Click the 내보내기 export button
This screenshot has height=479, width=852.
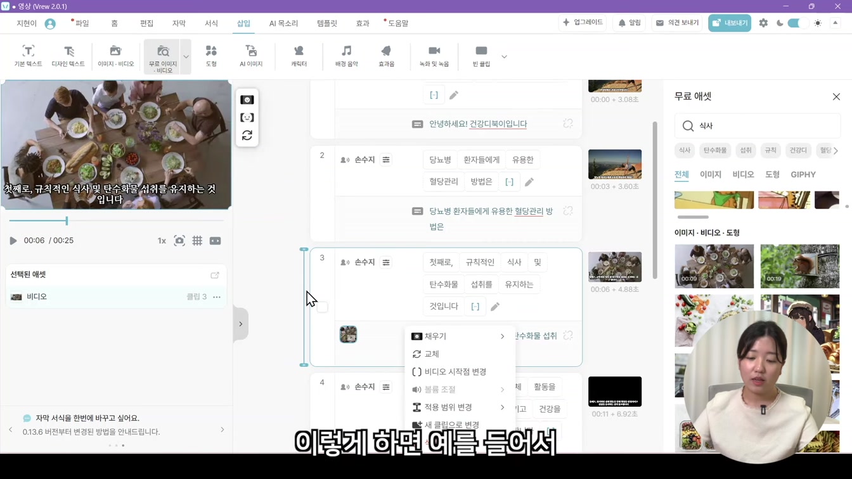coord(730,23)
